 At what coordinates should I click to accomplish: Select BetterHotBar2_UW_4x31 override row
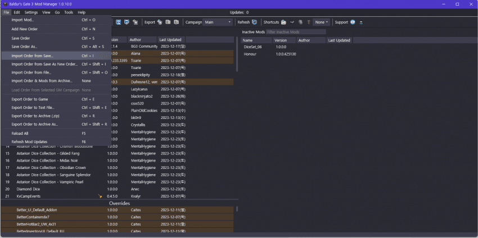pos(118,225)
